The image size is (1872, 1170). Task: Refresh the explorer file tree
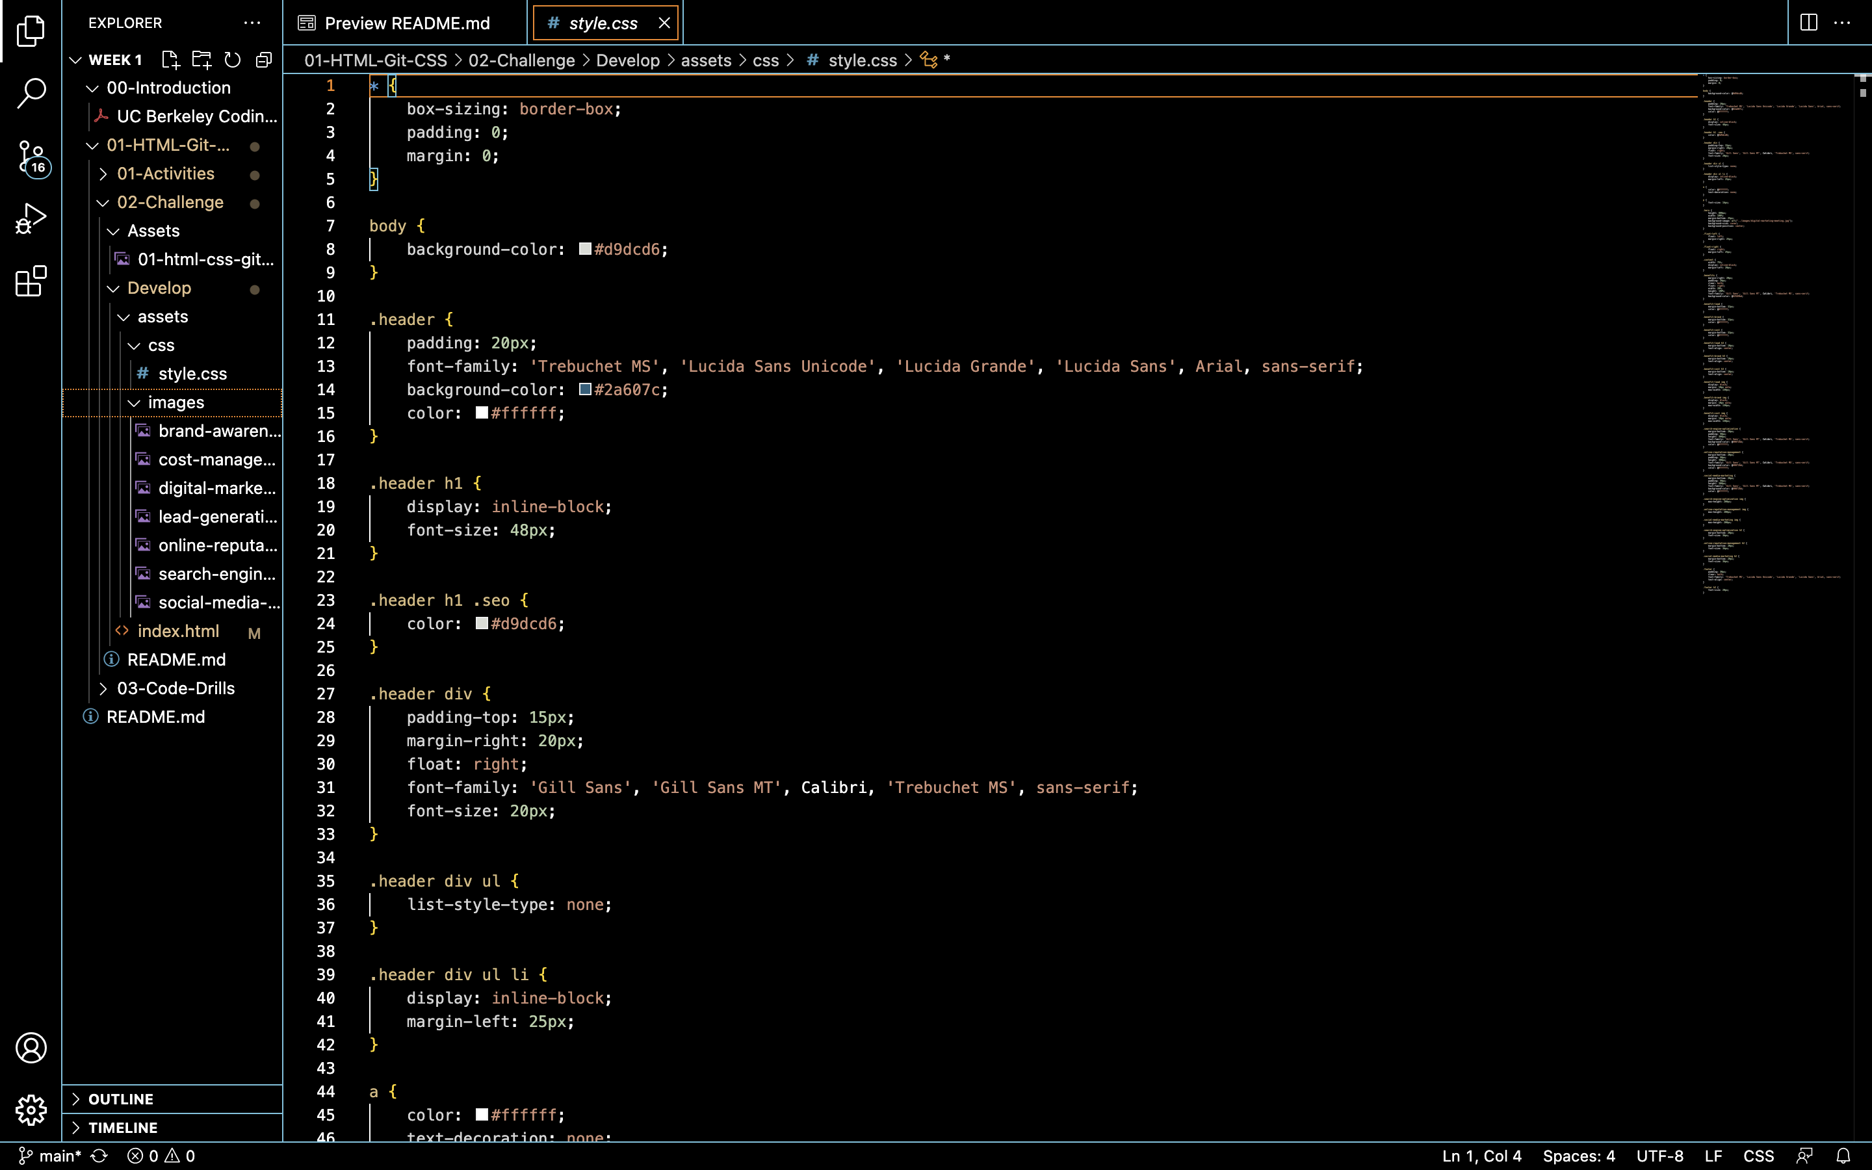click(x=232, y=60)
